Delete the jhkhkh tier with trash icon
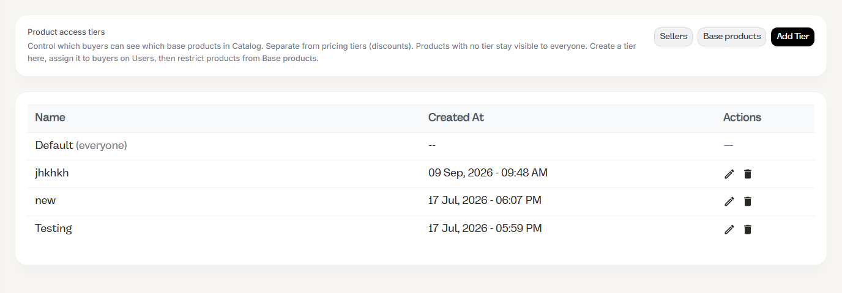 click(747, 174)
